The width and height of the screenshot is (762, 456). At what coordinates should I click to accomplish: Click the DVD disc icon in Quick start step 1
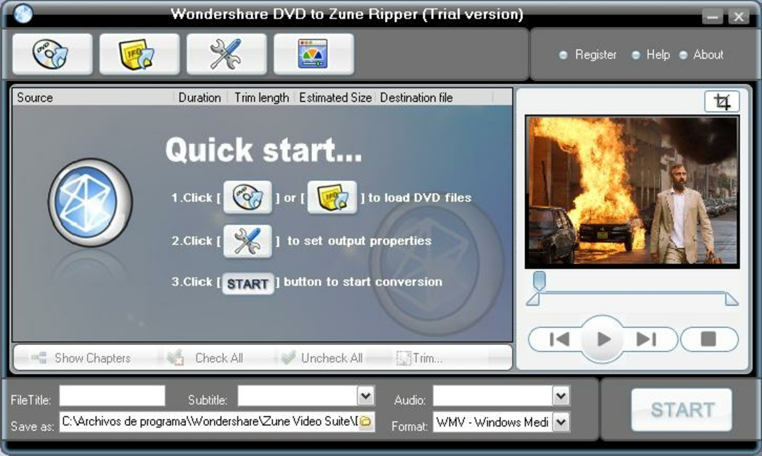click(248, 197)
